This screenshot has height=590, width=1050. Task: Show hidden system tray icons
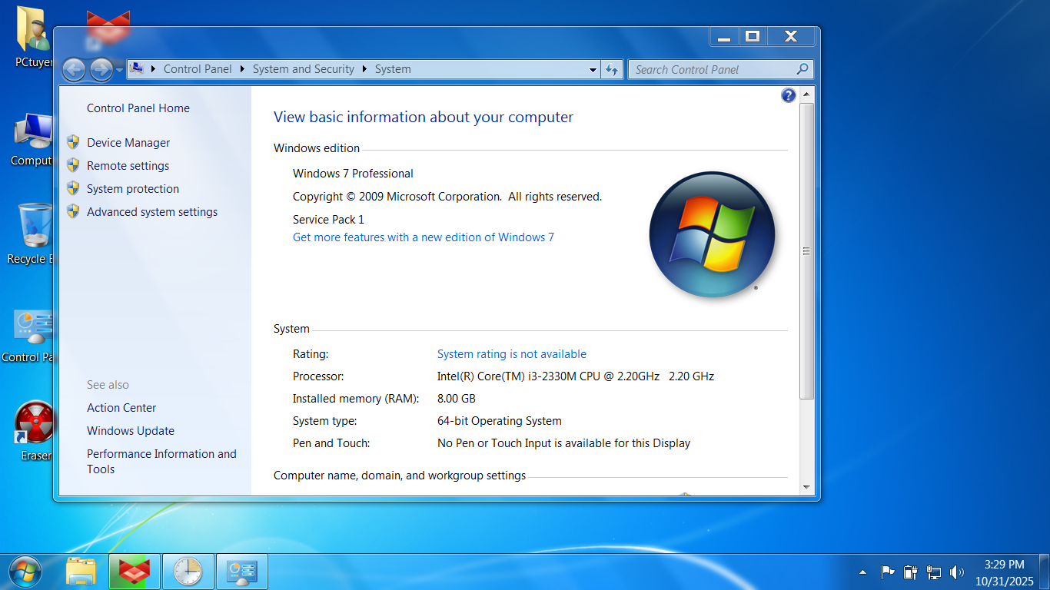(x=862, y=572)
